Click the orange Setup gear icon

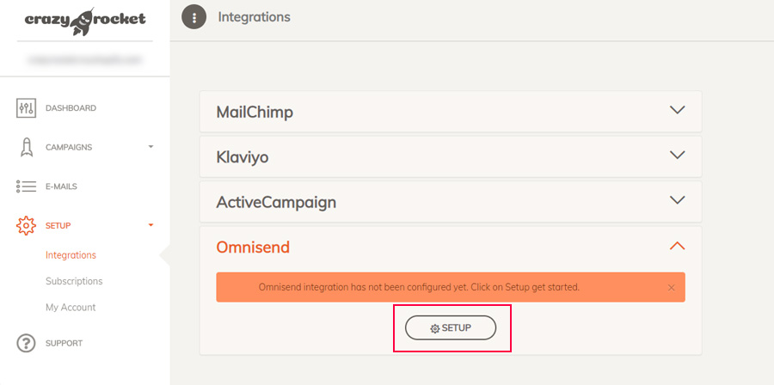click(26, 225)
